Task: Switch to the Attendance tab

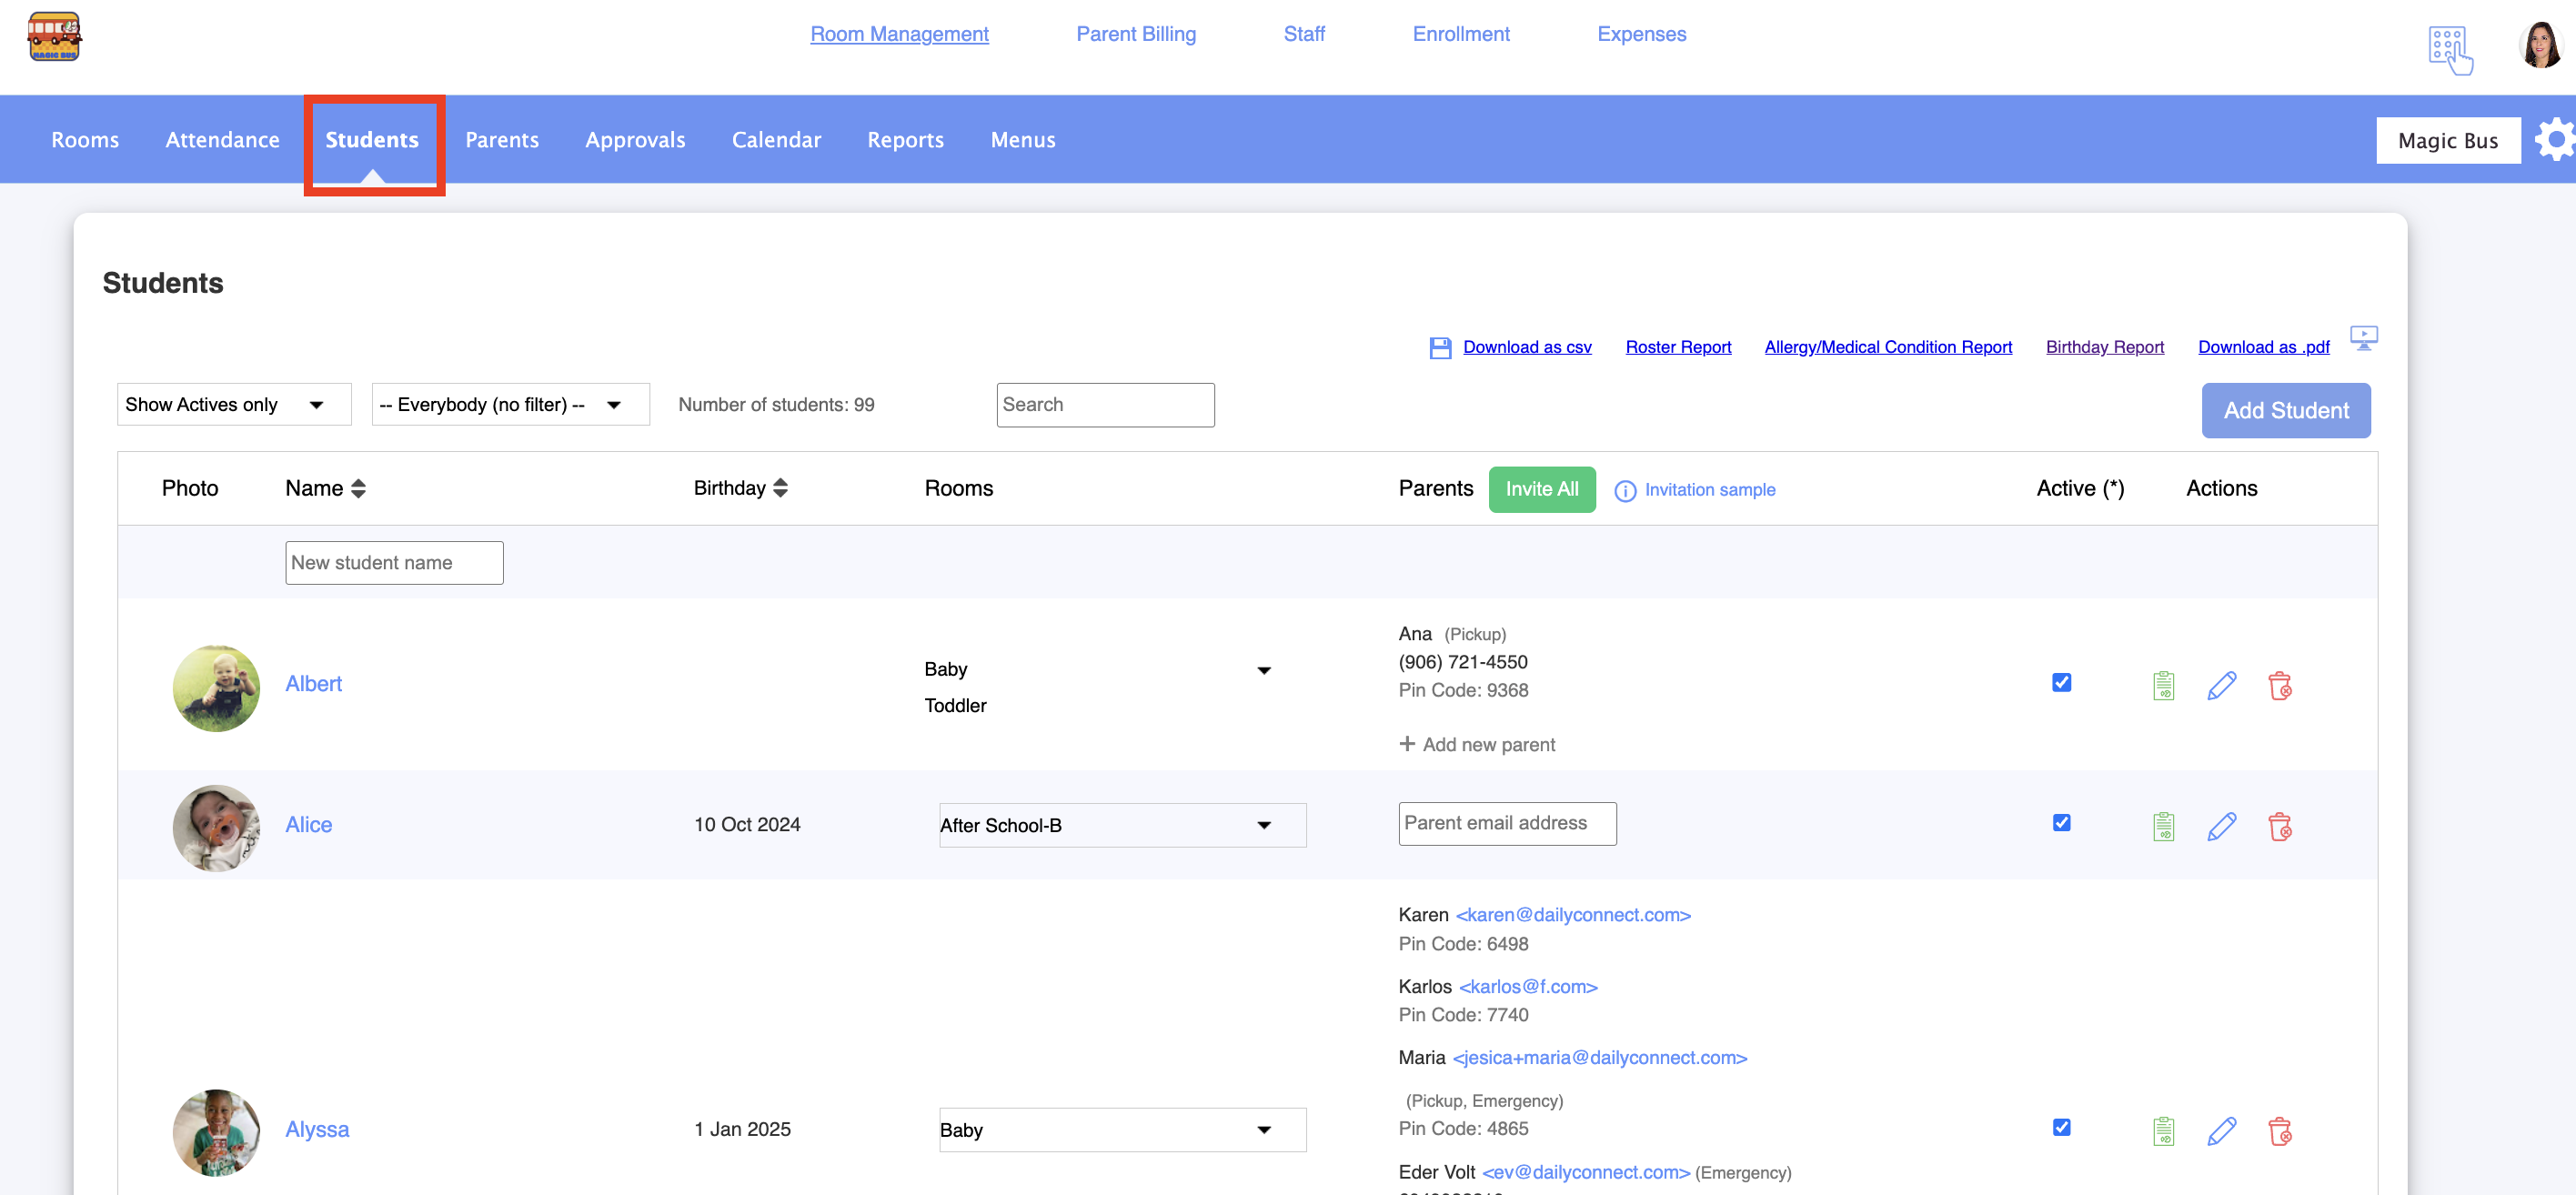Action: (222, 140)
